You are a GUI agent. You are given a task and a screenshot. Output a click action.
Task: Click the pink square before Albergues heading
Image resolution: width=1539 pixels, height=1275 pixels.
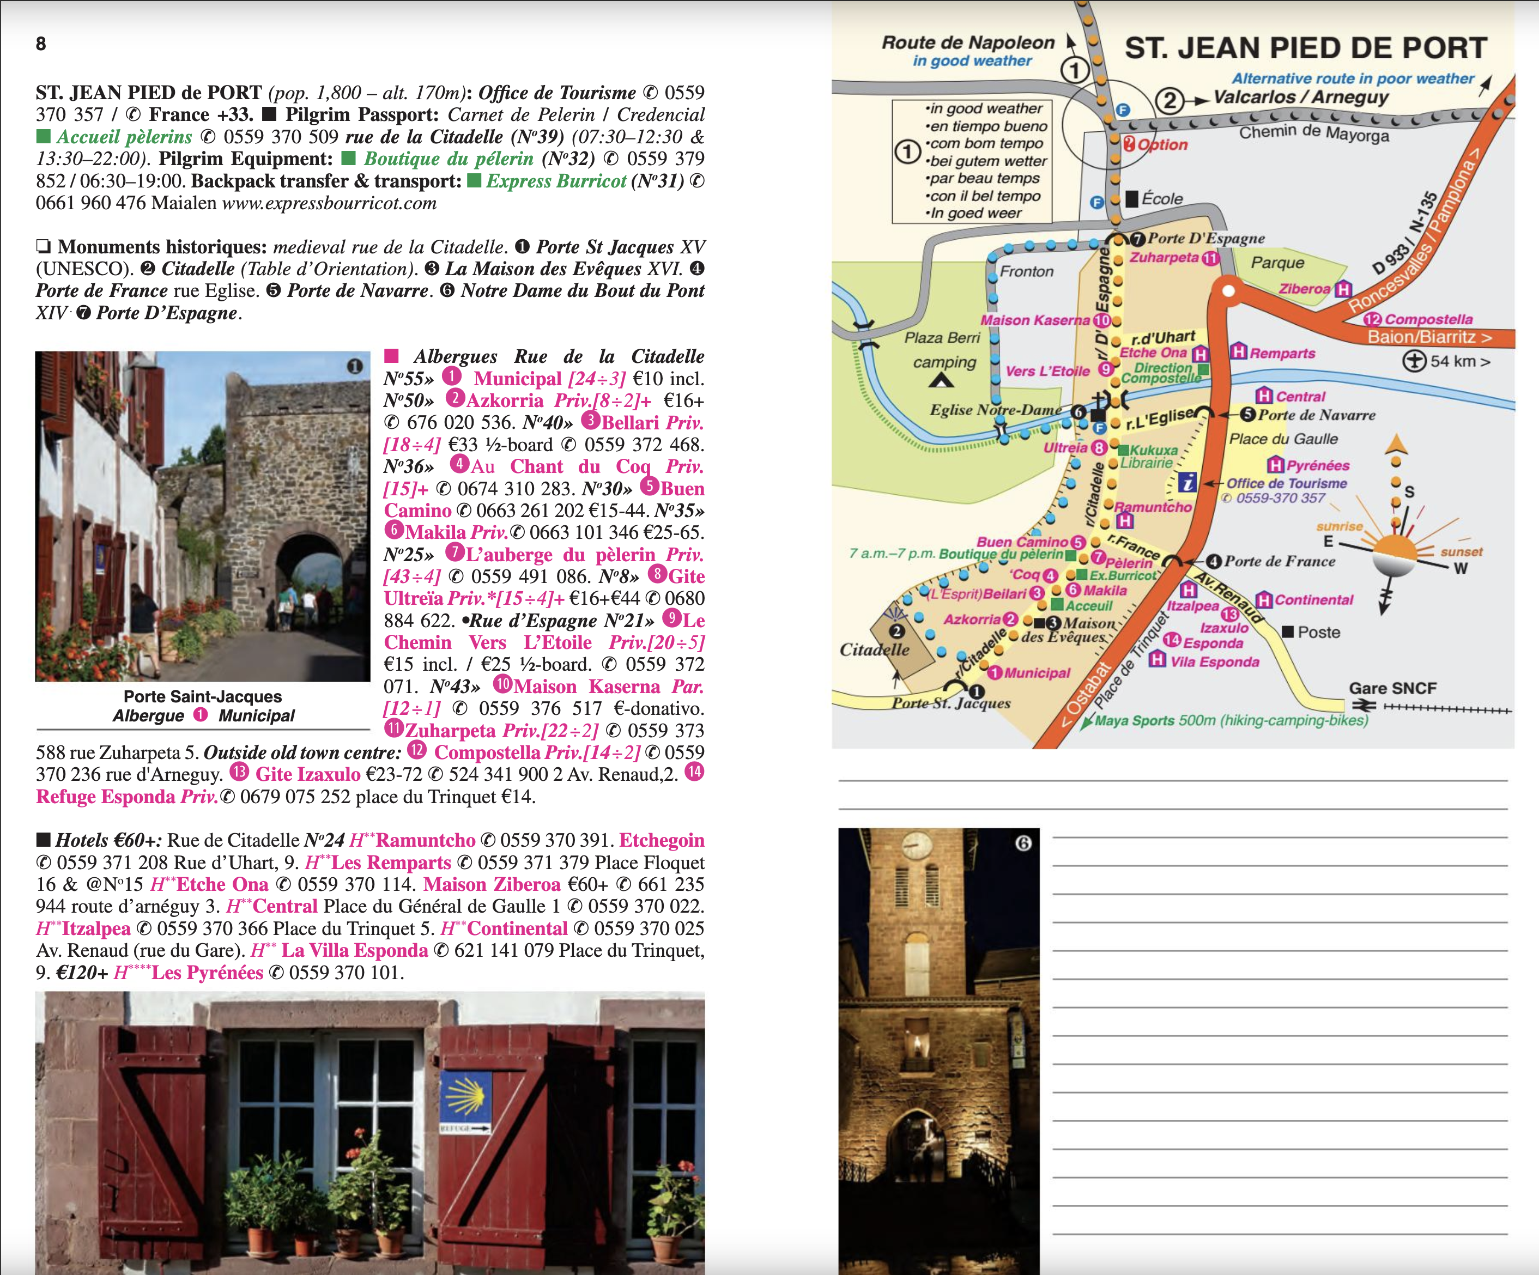tap(391, 356)
